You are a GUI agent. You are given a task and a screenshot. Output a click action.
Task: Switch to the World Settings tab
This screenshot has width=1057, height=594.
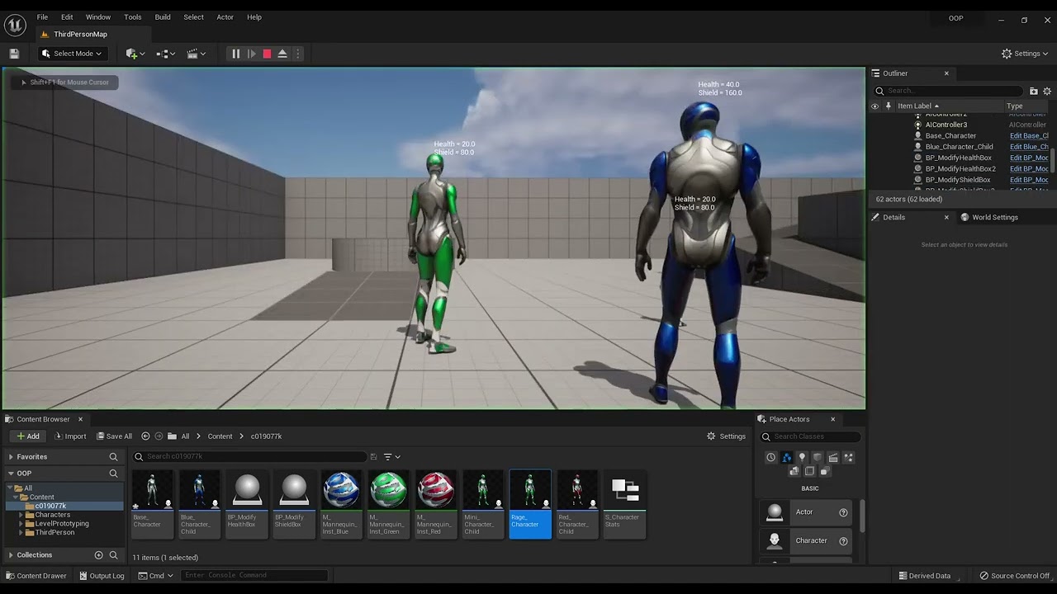(x=993, y=218)
